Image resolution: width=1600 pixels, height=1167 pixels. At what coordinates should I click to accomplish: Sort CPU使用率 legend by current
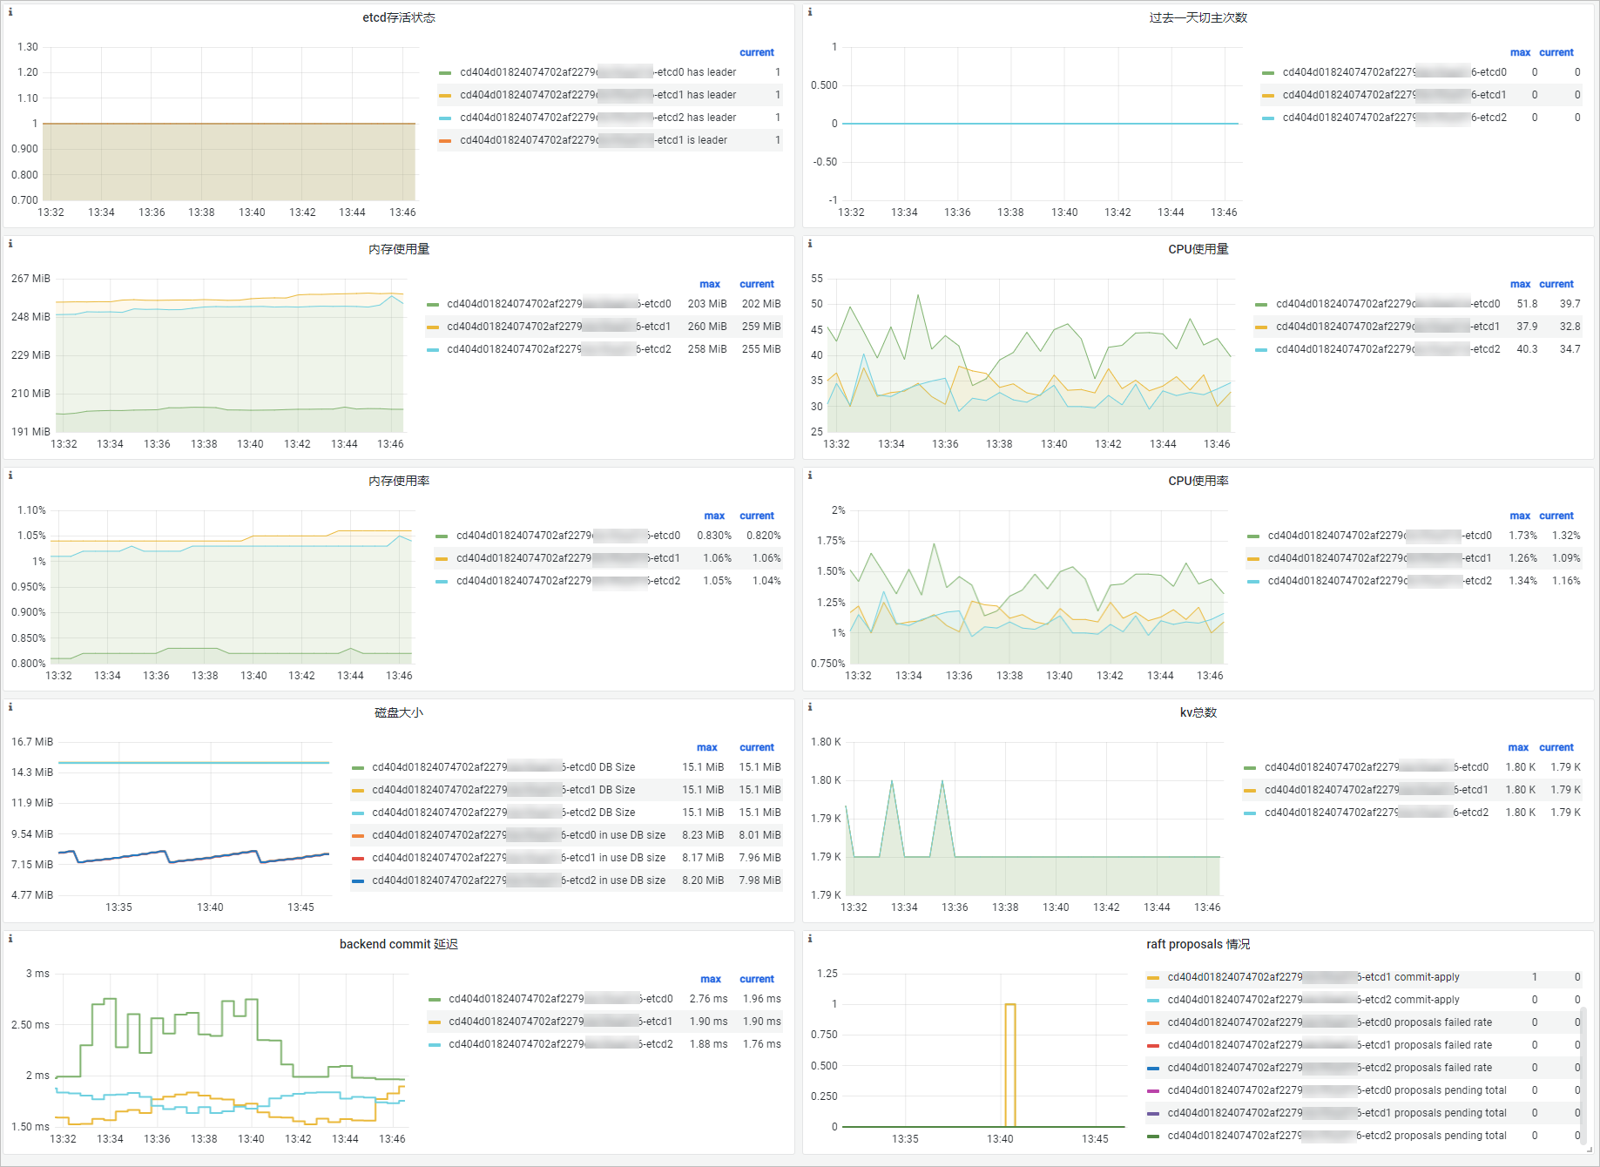click(x=1556, y=516)
